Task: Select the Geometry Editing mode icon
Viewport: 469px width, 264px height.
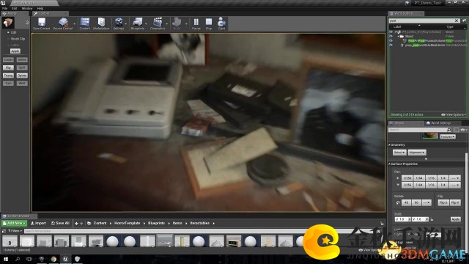Action: point(8,23)
